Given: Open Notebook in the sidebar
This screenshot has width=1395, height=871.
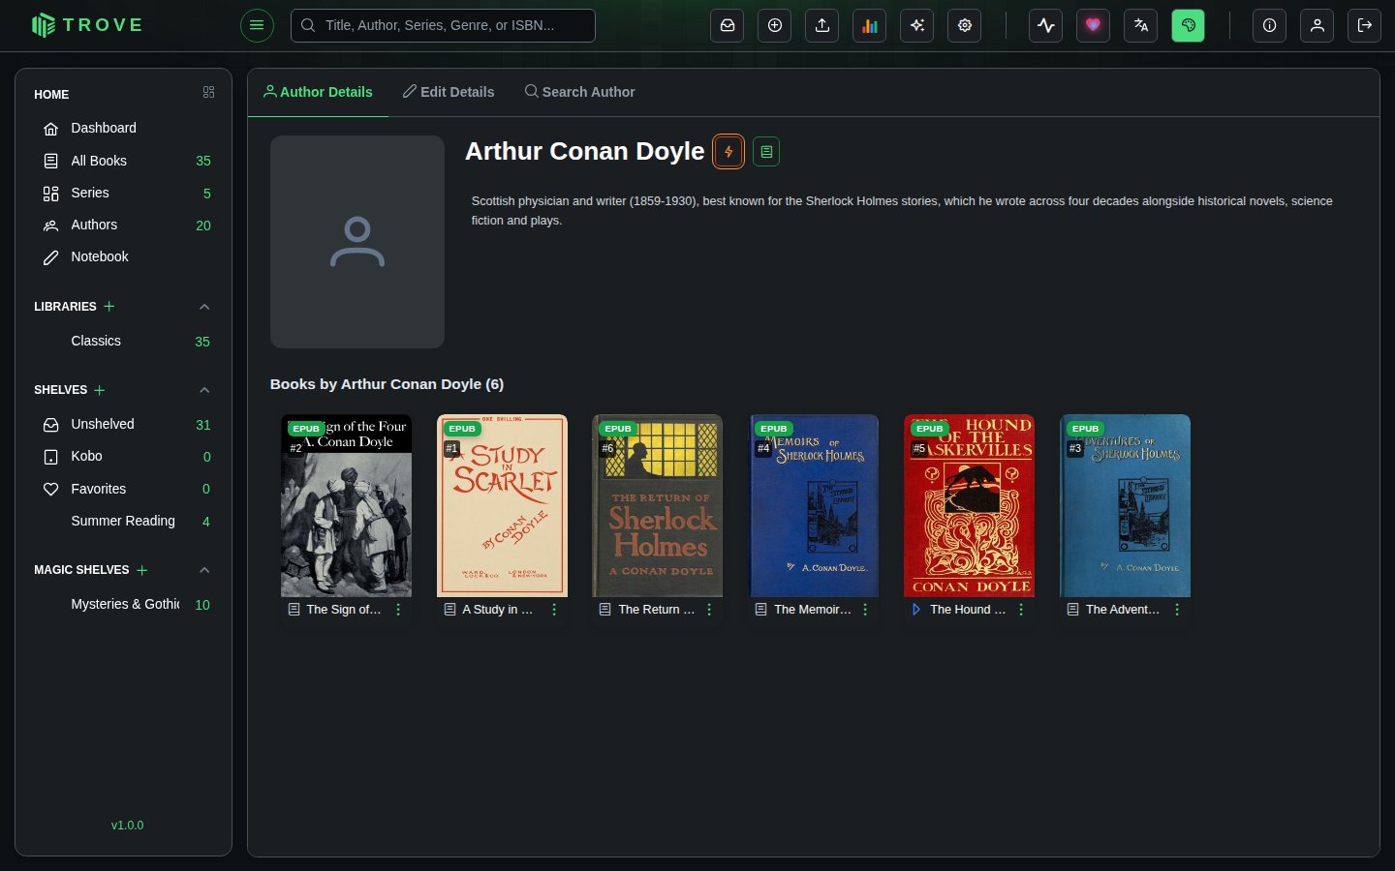Looking at the screenshot, I should click(123, 256).
